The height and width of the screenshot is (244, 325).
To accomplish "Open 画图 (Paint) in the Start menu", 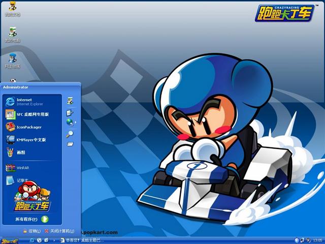I will 32,152.
